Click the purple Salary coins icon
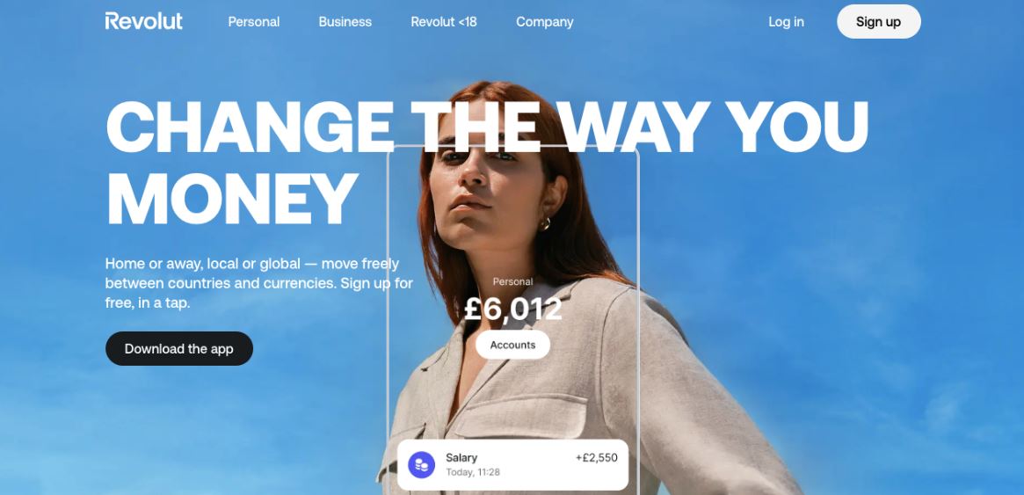Viewport: 1024px width, 495px height. (422, 465)
